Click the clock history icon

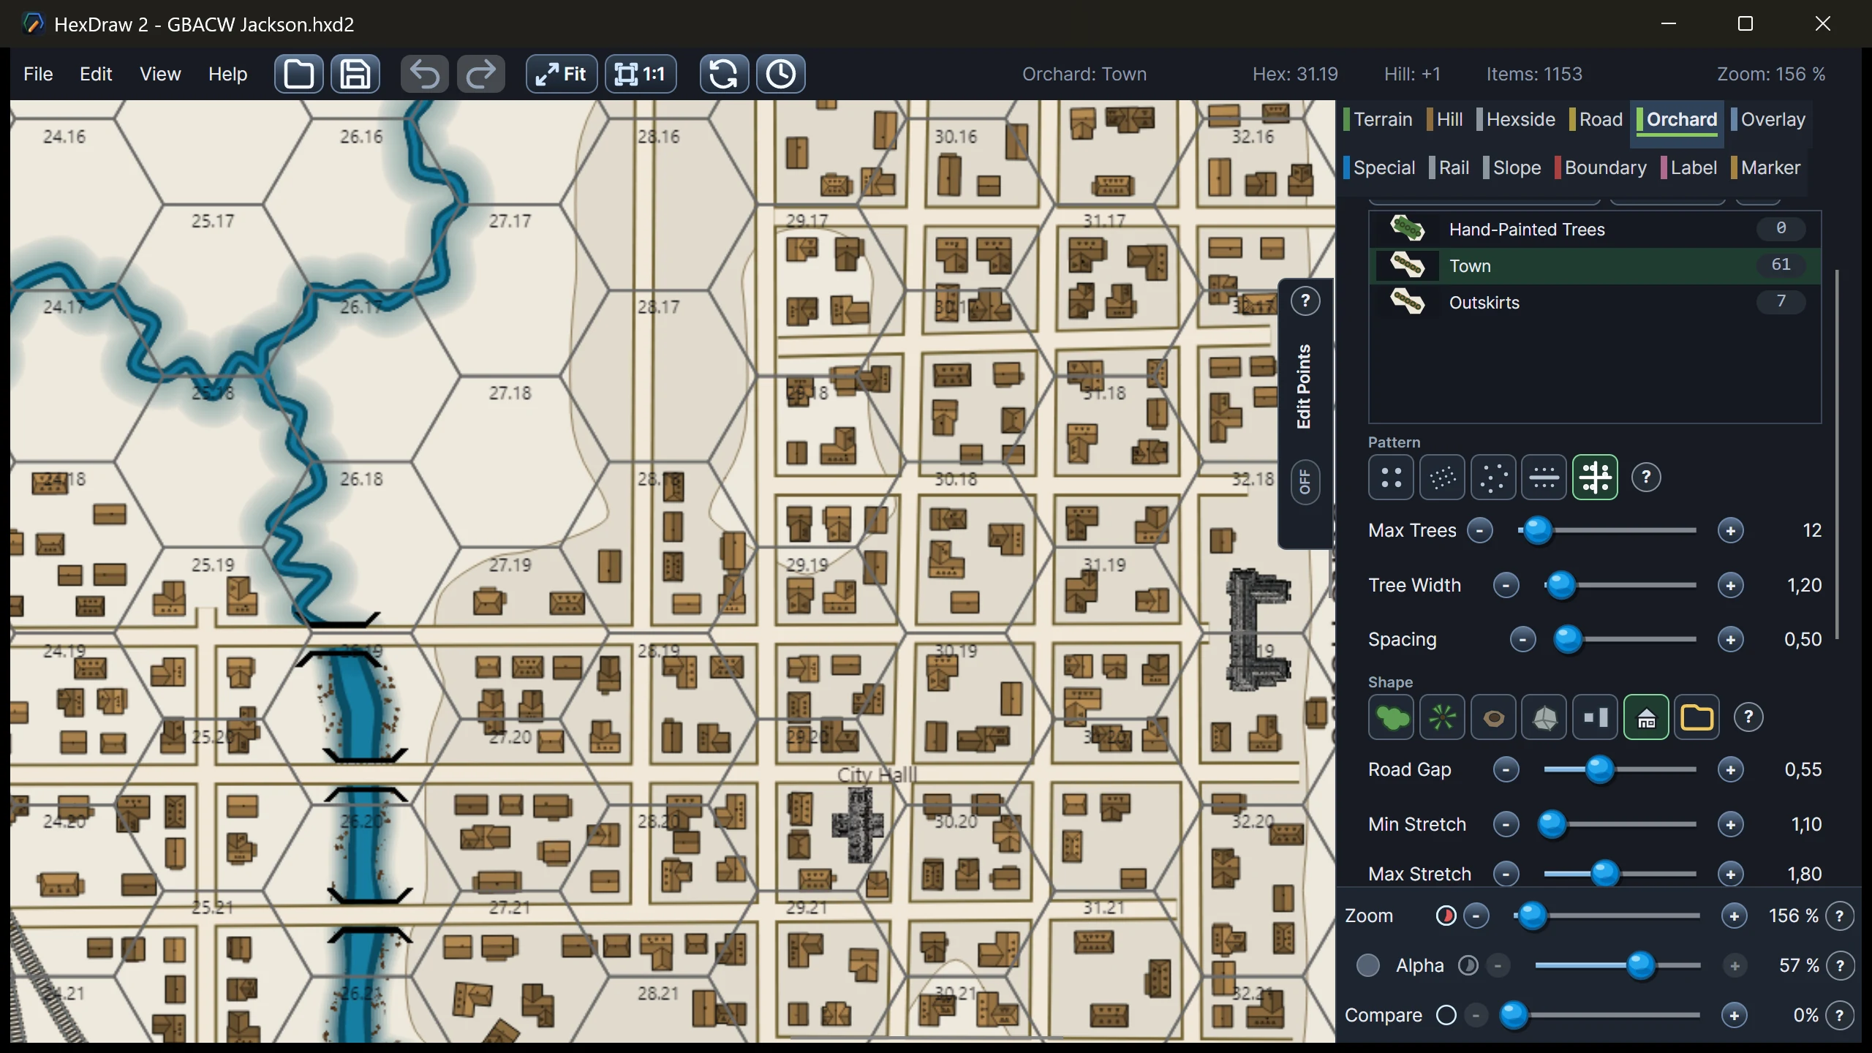781,74
